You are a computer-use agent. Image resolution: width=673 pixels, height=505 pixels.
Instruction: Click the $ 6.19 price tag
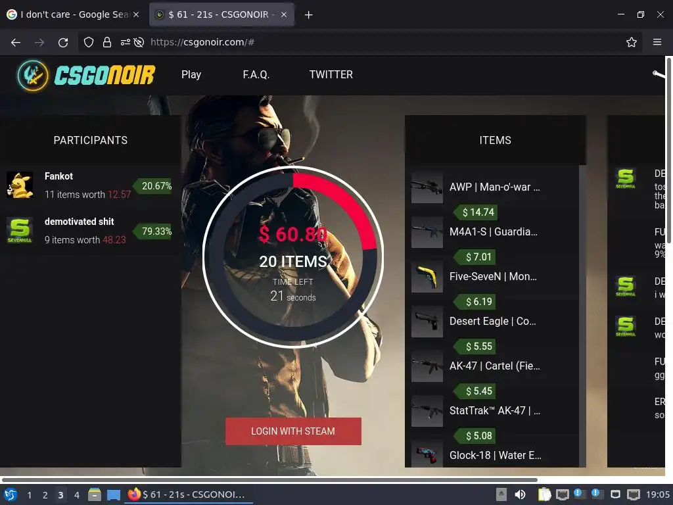click(x=475, y=301)
